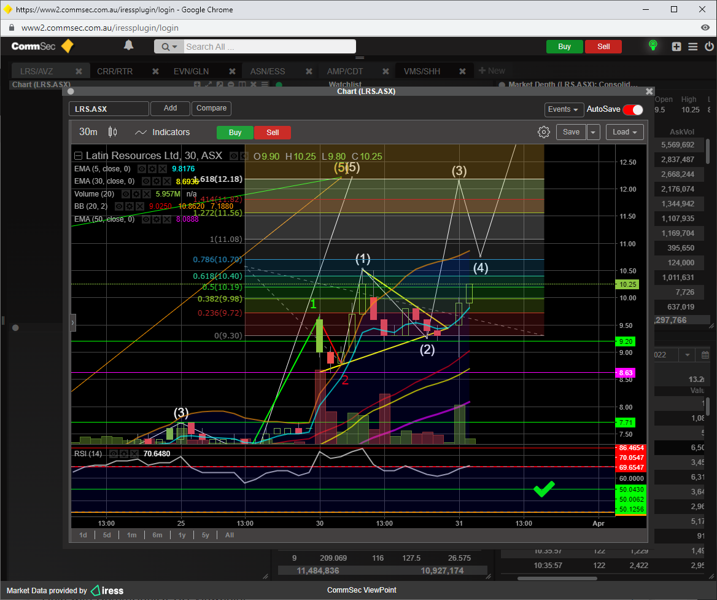Click the candlestick chart type icon

tap(112, 132)
